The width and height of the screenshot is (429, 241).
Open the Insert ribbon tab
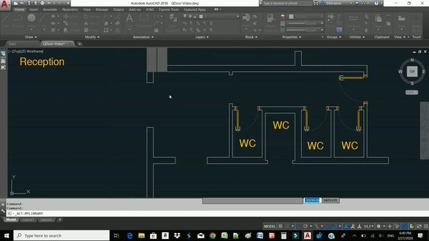pos(34,9)
